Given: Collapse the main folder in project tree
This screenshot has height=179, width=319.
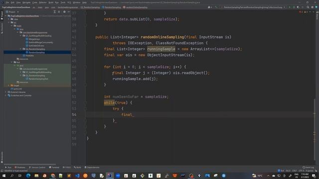Looking at the screenshot, I should [12, 26].
